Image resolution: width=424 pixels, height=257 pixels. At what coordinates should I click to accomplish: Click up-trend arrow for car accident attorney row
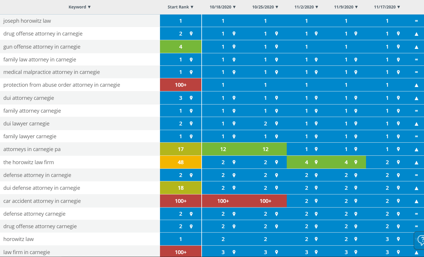[x=416, y=201]
